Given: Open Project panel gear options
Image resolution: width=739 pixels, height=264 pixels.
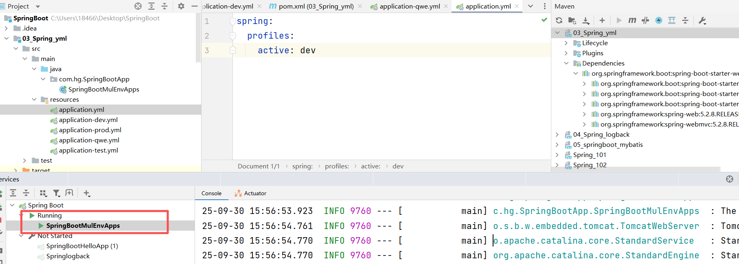Looking at the screenshot, I should click(x=181, y=6).
